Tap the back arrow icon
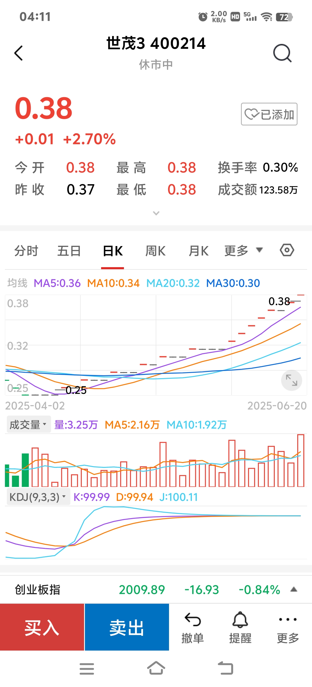Screen dimensions: 312x687 tap(18, 53)
